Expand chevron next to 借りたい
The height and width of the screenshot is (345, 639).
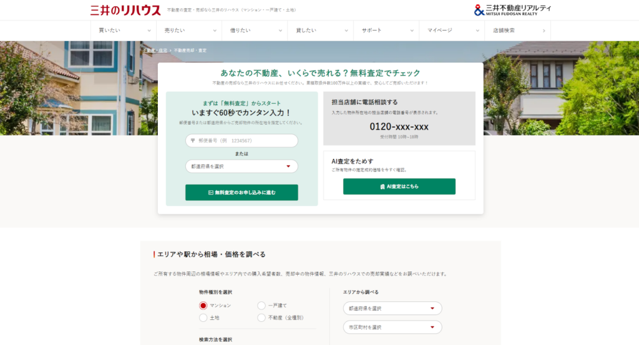coord(280,31)
